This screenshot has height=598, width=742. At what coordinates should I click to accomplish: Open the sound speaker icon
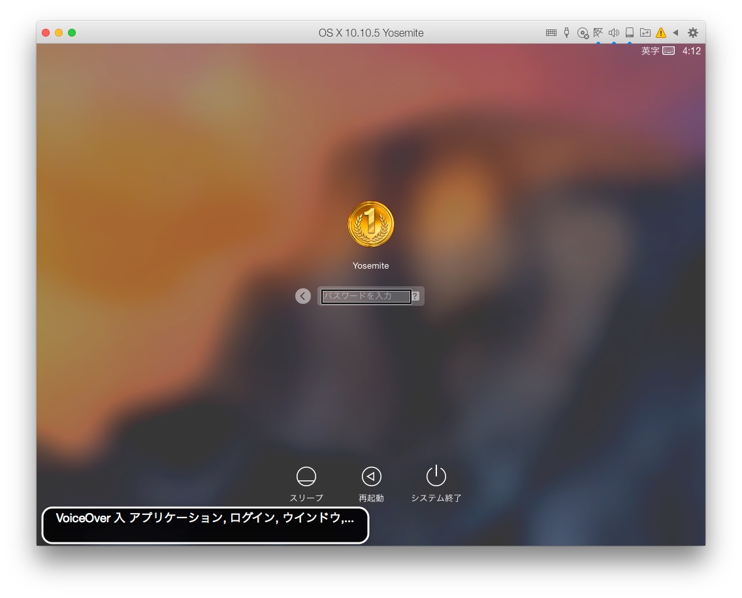pyautogui.click(x=614, y=33)
